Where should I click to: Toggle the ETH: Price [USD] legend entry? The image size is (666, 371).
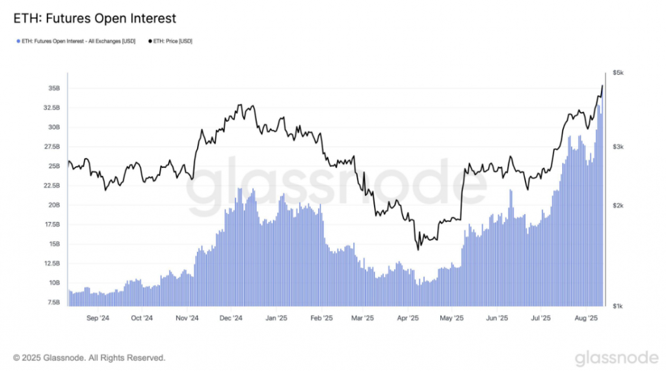174,41
